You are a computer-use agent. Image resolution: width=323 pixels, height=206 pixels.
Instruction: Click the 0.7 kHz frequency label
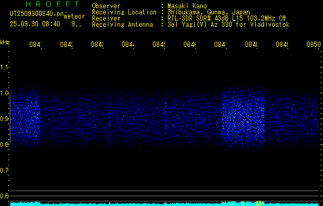click(5, 170)
